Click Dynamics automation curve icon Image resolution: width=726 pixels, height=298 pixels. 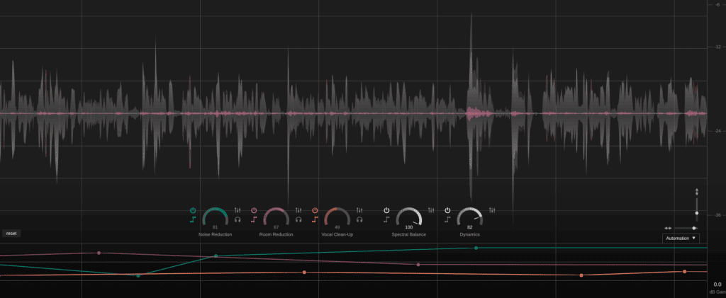click(x=447, y=219)
